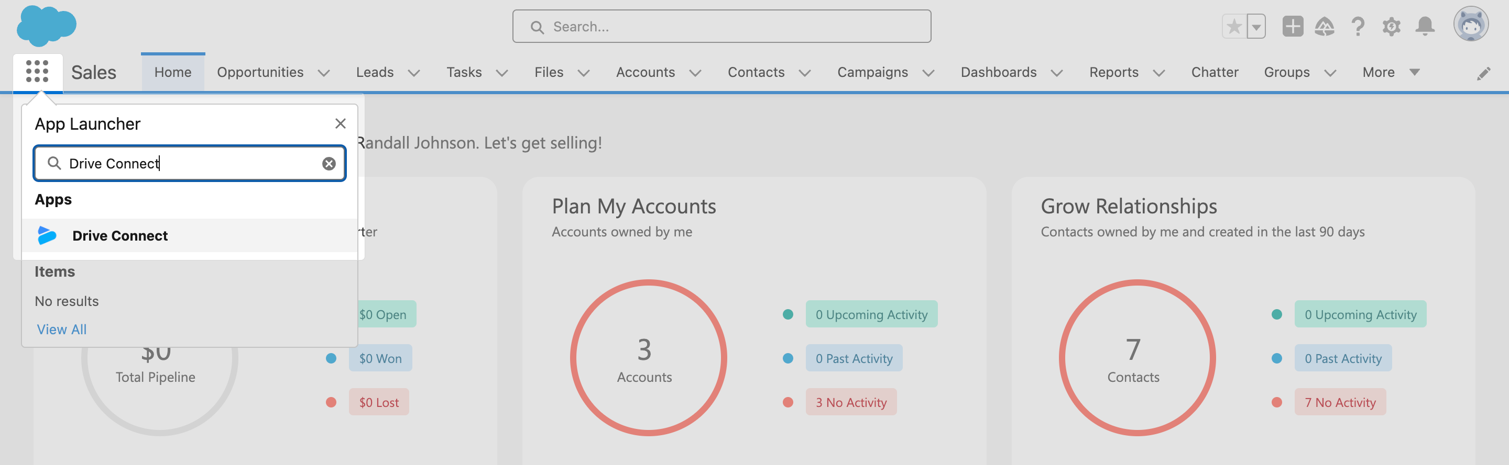
Task: Switch to the Chatter tab
Action: [x=1215, y=73]
